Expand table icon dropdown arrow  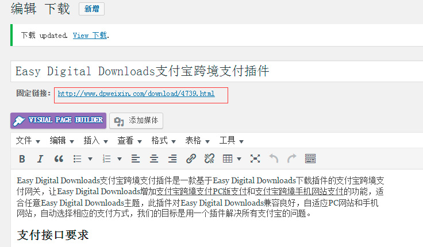tap(239, 159)
